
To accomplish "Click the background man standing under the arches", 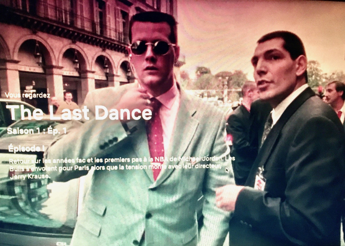I will 68,101.
